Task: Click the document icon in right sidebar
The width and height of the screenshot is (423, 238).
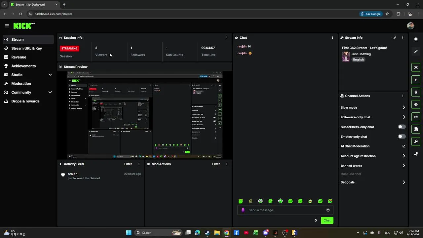Action: pyautogui.click(x=416, y=92)
